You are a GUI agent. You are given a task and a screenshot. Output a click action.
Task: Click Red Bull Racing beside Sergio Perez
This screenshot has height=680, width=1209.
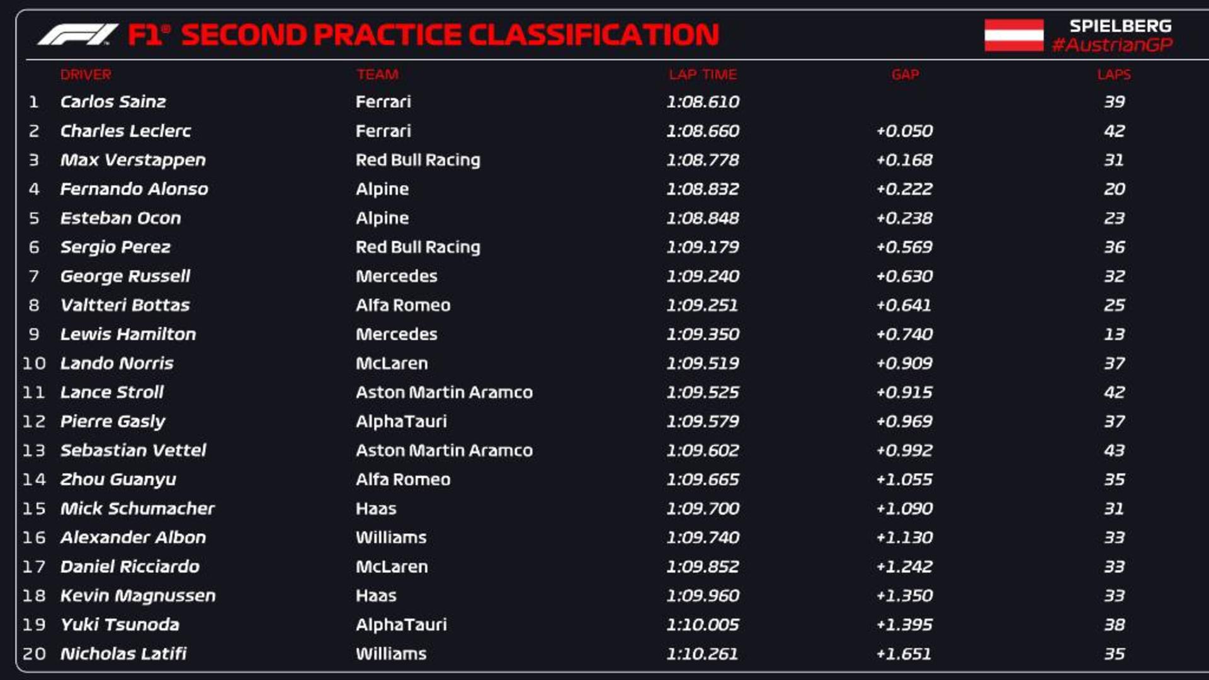[x=418, y=247]
